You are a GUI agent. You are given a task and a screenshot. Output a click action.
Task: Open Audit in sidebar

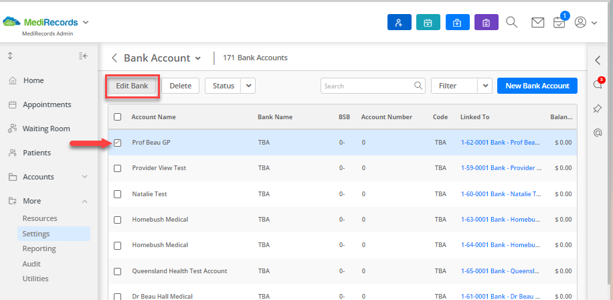[31, 264]
